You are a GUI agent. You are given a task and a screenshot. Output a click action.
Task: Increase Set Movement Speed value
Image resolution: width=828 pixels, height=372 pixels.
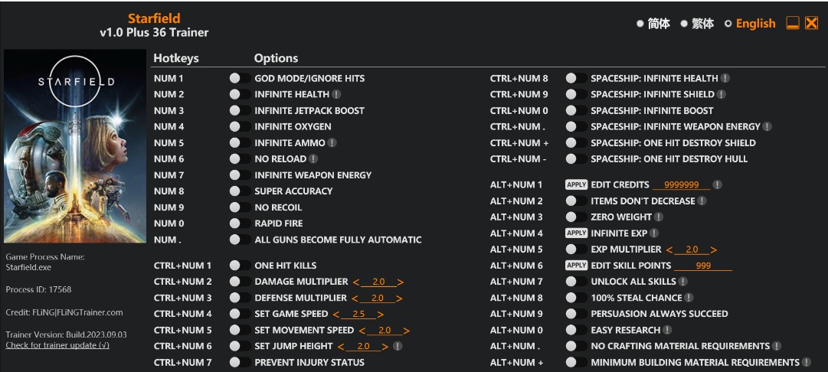click(407, 331)
